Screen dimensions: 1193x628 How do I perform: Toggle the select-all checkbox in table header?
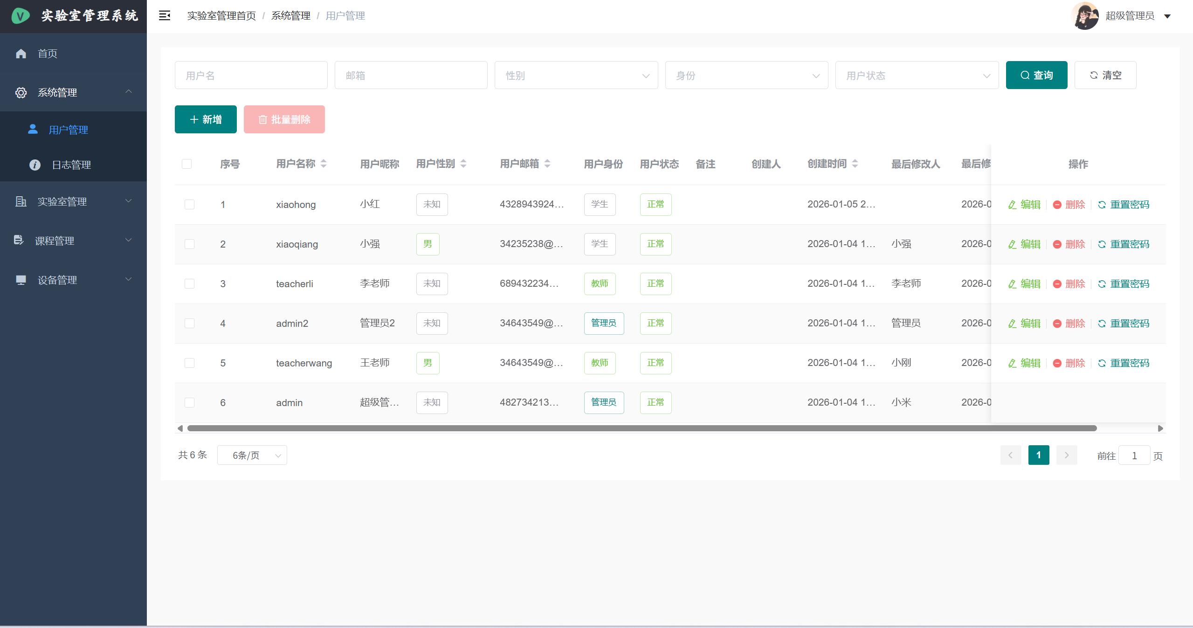coord(186,164)
